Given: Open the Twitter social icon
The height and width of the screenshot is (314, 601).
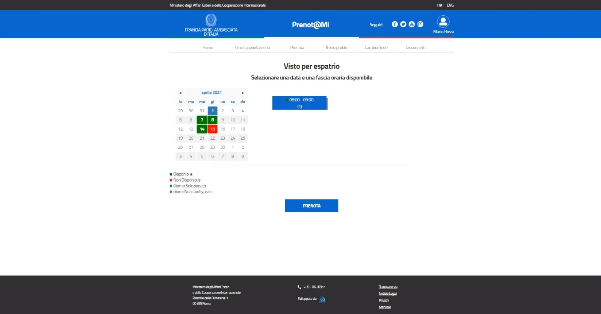Looking at the screenshot, I should tap(403, 24).
